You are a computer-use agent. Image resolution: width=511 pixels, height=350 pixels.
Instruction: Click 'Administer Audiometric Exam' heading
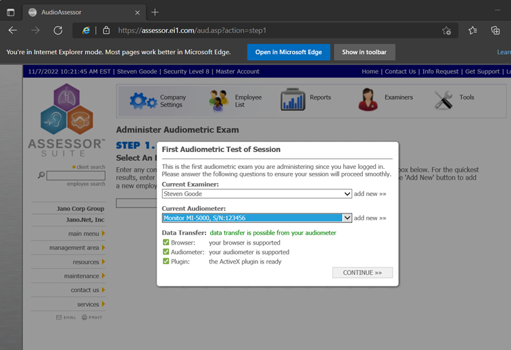point(177,130)
